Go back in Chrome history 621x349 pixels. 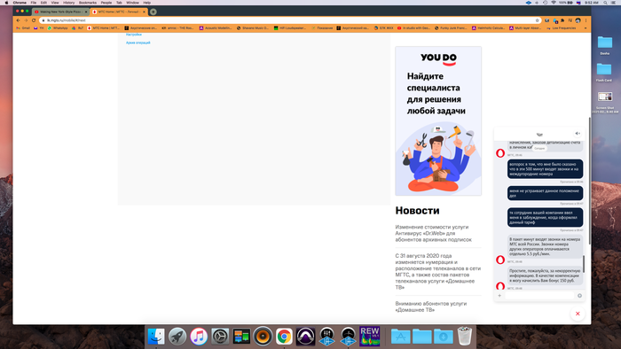tap(18, 20)
